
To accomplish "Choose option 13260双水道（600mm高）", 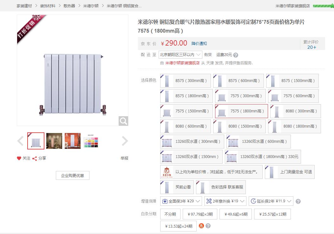I will (x=259, y=142).
